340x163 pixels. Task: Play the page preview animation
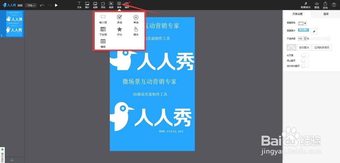tap(56, 5)
